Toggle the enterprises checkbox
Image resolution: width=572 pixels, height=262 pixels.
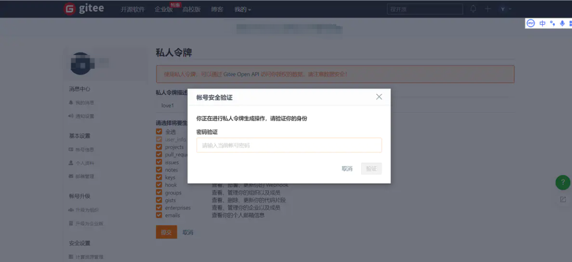[x=159, y=207]
